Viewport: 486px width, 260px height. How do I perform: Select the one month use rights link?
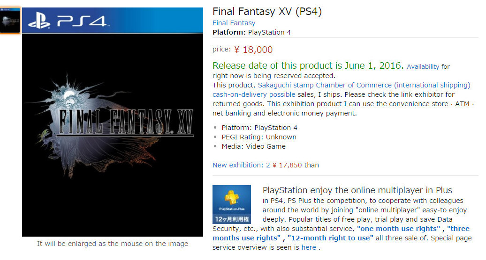click(398, 229)
